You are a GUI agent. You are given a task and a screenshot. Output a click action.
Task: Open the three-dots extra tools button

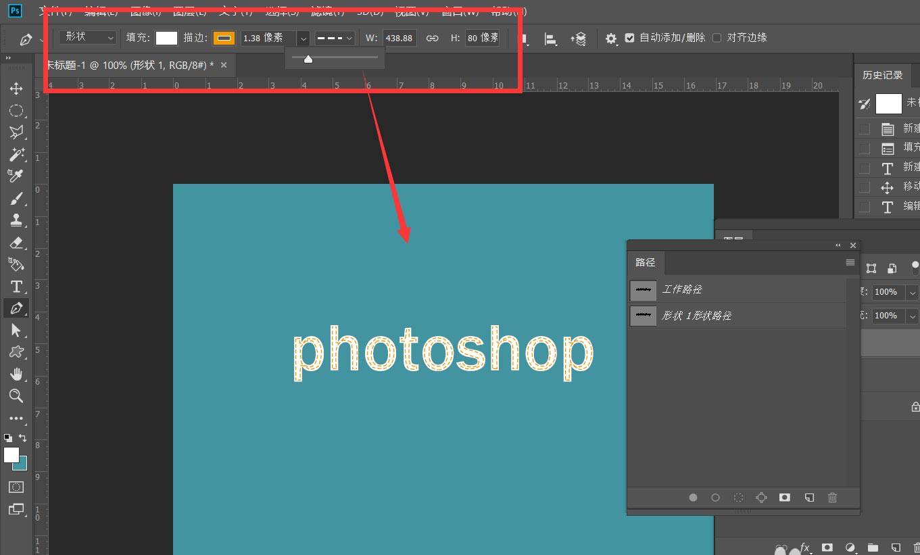16,418
